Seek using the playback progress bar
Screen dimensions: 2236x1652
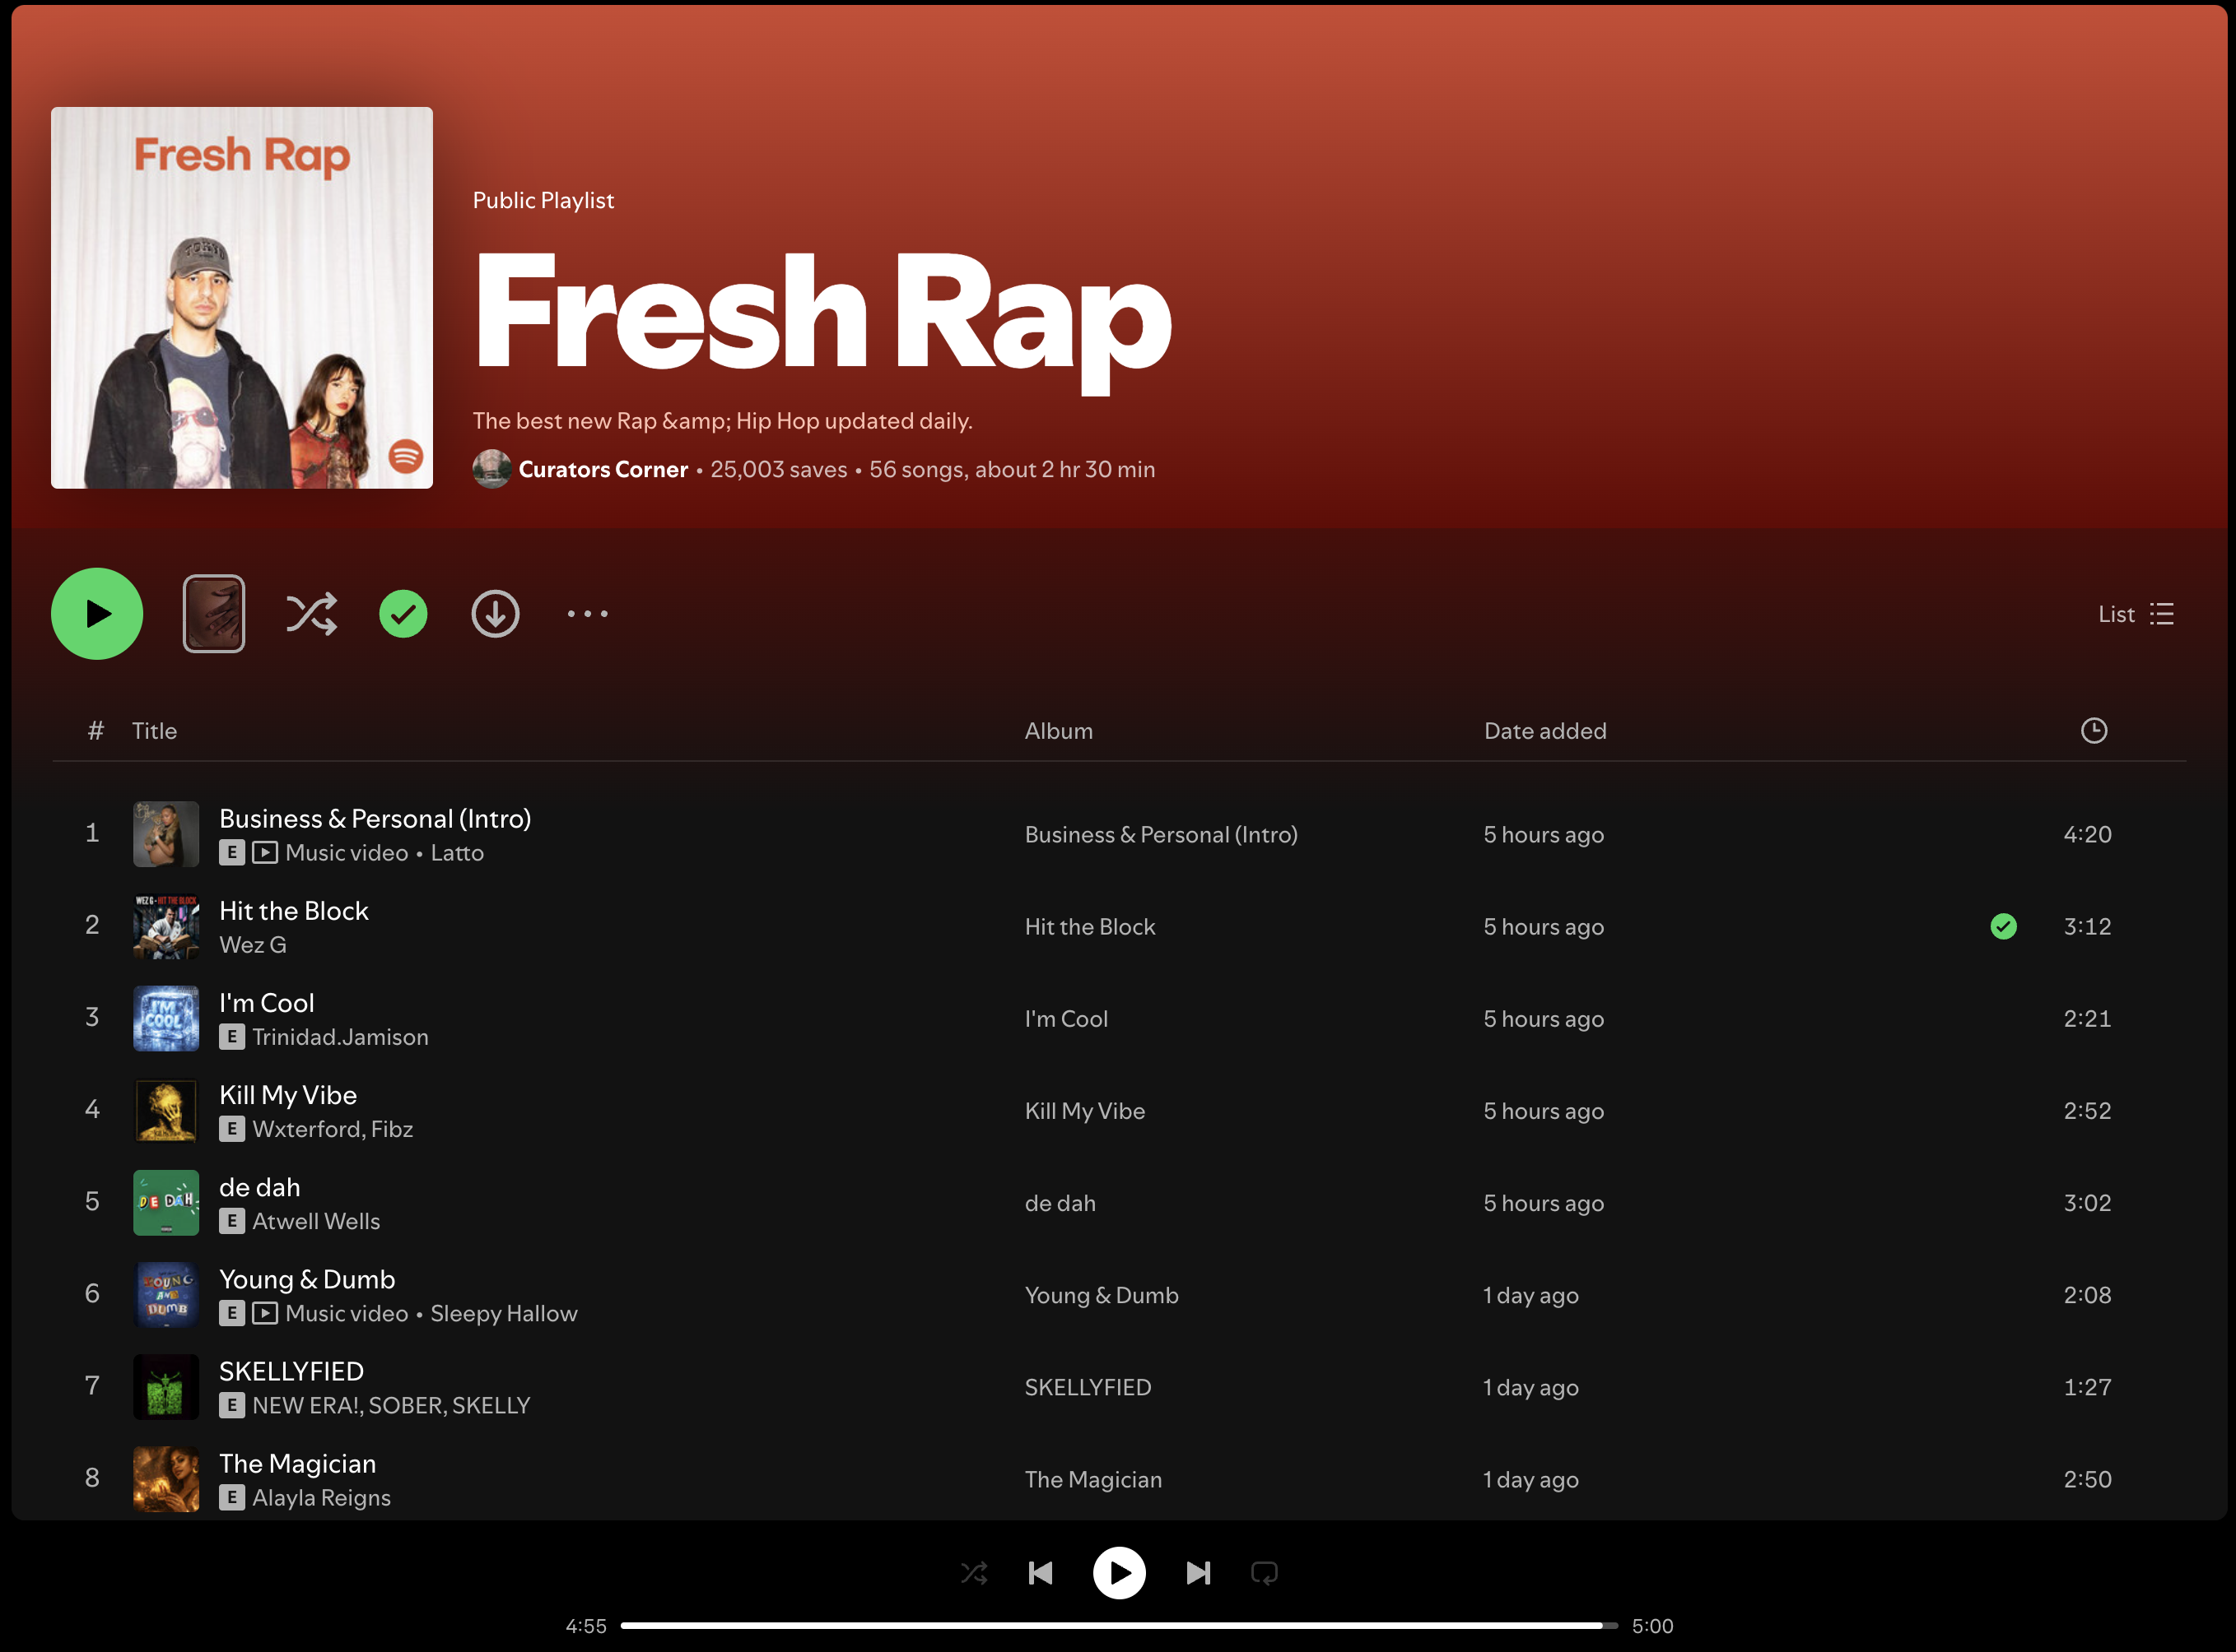click(x=1119, y=1625)
